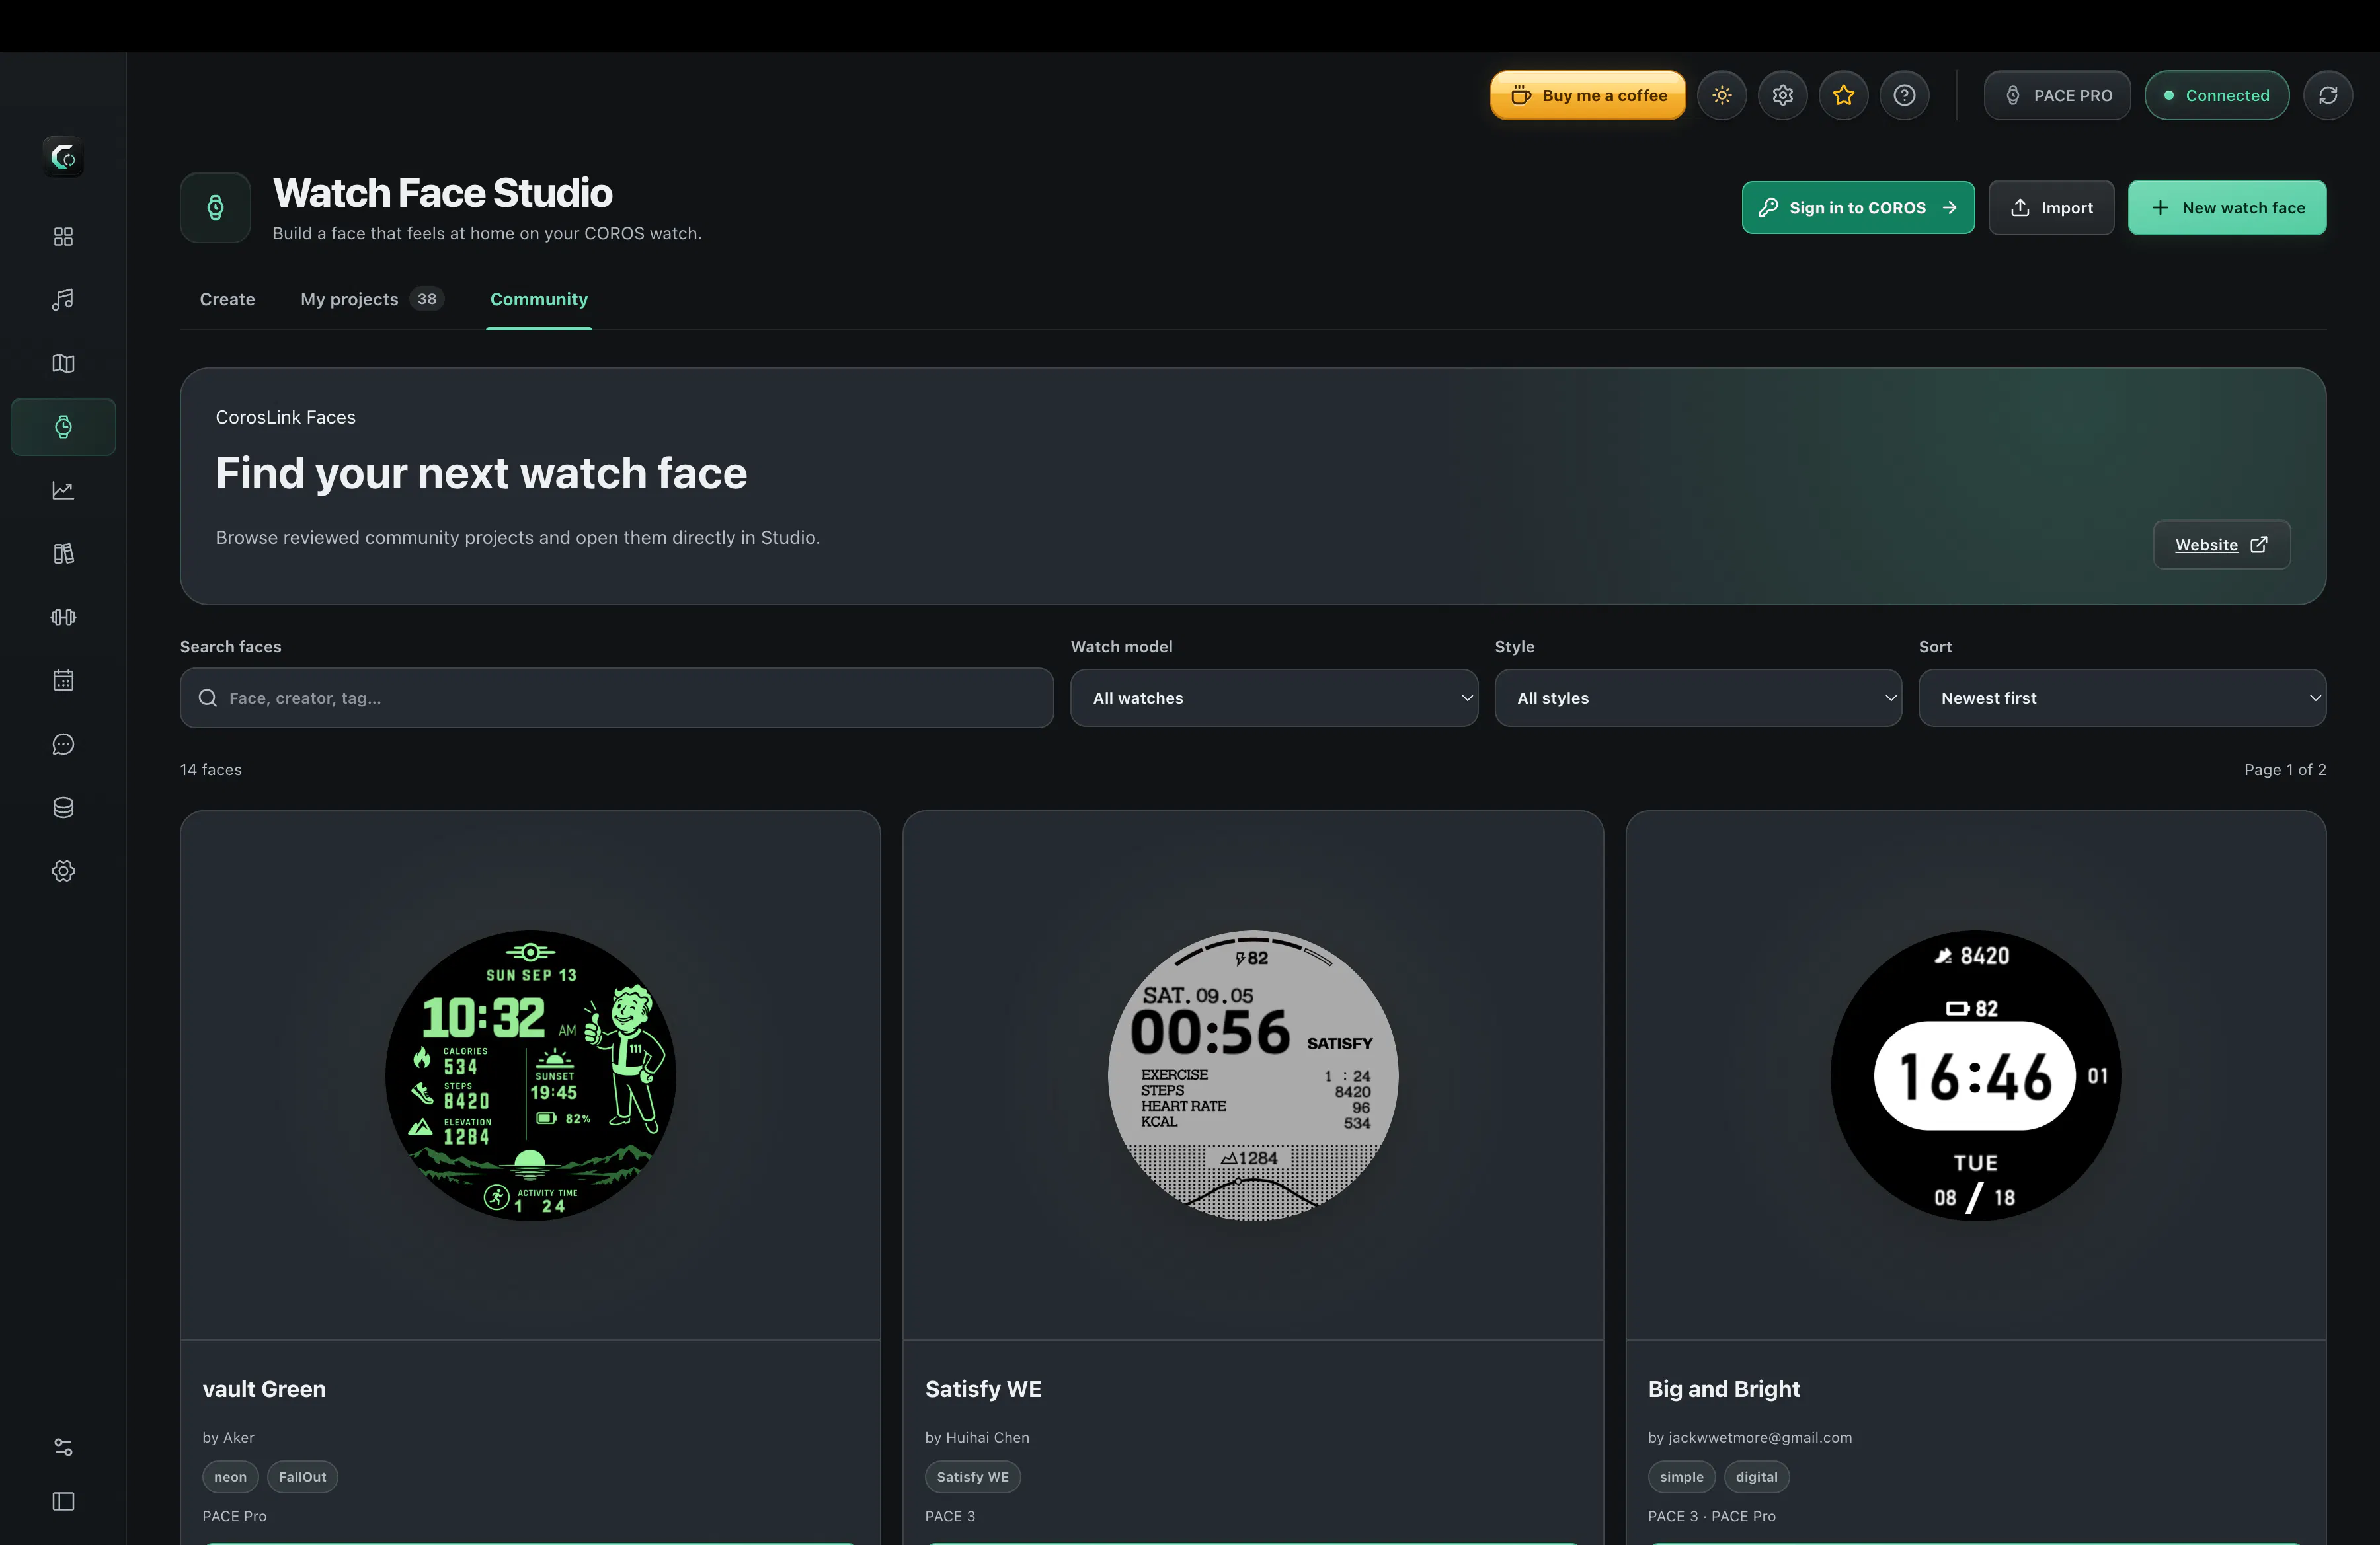Image resolution: width=2380 pixels, height=1545 pixels.
Task: Click the Import button
Action: 2051,208
